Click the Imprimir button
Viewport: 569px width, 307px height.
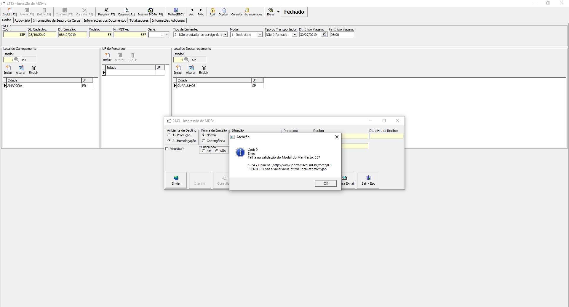[x=200, y=180]
